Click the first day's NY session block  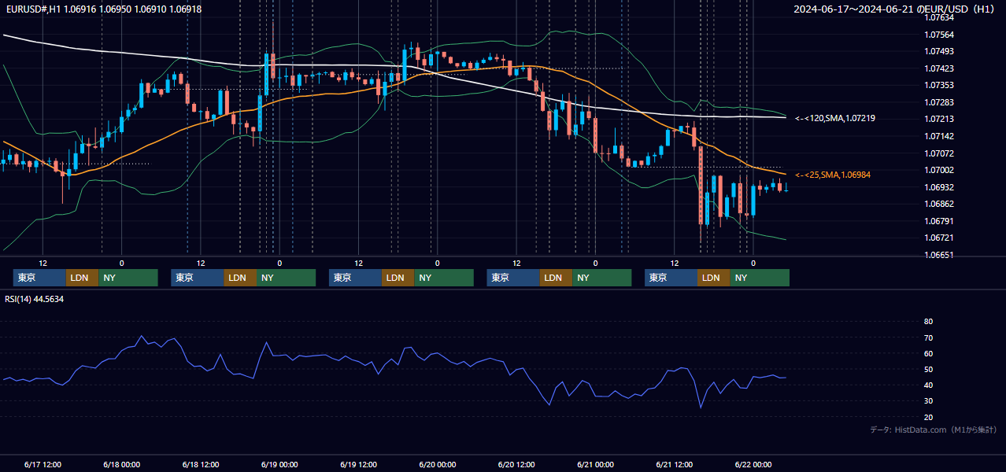128,278
